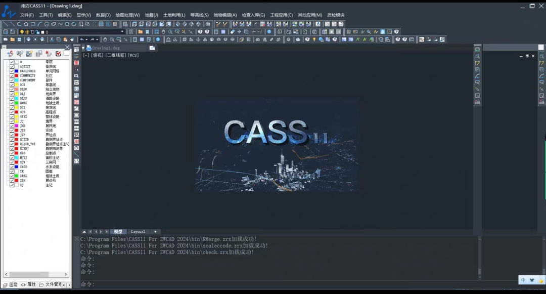The height and width of the screenshot is (294, 546).
Task: Expand the drawing tab menu arrow
Action: point(83,48)
